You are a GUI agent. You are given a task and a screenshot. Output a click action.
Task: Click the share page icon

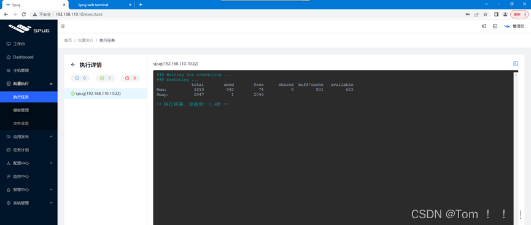pos(476,14)
